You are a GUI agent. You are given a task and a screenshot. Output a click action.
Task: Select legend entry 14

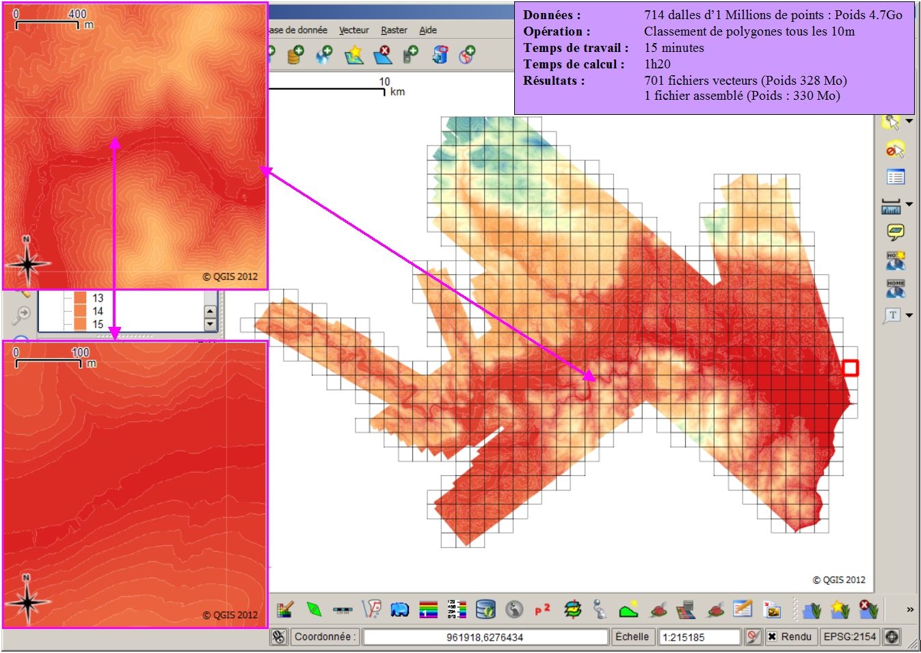point(98,311)
